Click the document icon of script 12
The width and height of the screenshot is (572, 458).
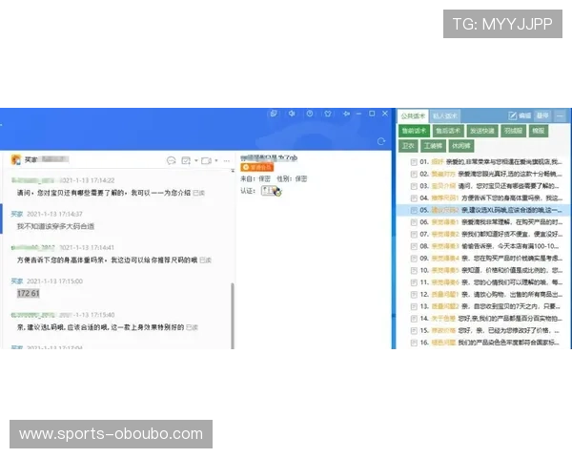tap(414, 295)
